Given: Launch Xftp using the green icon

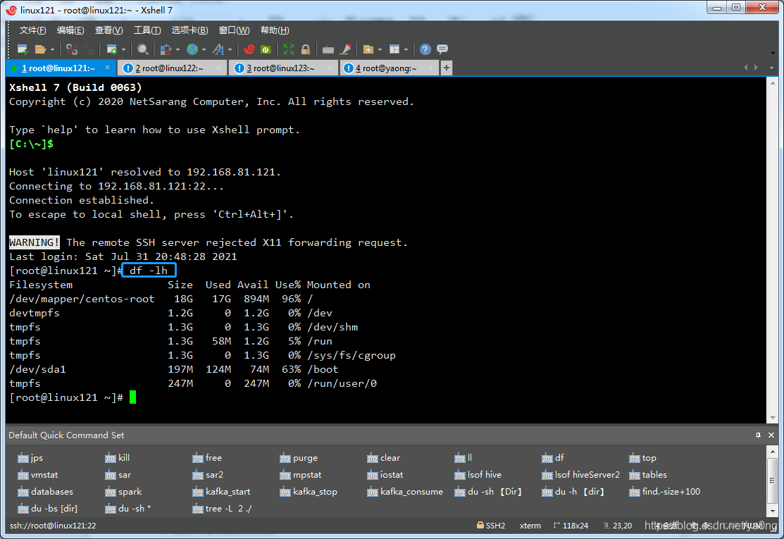Looking at the screenshot, I should pos(266,49).
